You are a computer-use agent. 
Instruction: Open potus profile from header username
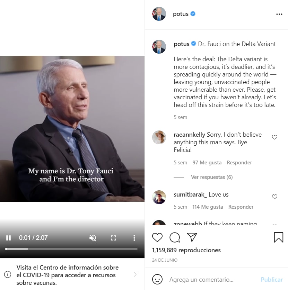[x=181, y=14]
